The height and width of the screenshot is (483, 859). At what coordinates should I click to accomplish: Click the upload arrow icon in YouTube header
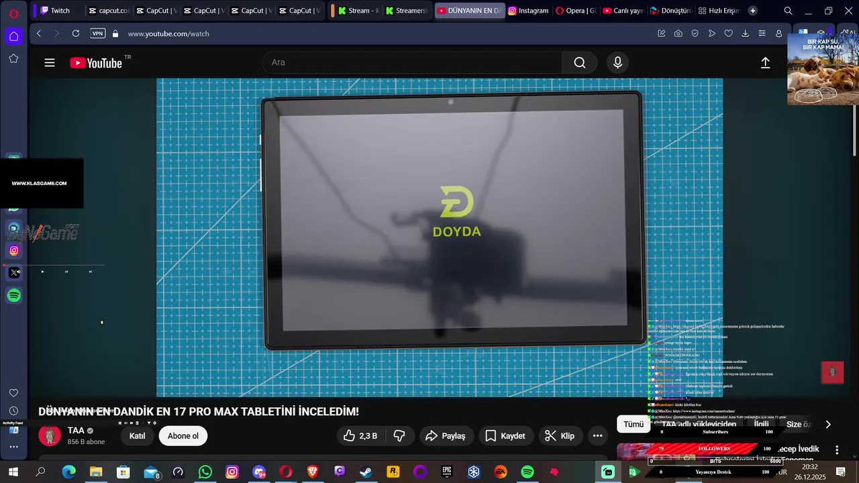pos(765,62)
